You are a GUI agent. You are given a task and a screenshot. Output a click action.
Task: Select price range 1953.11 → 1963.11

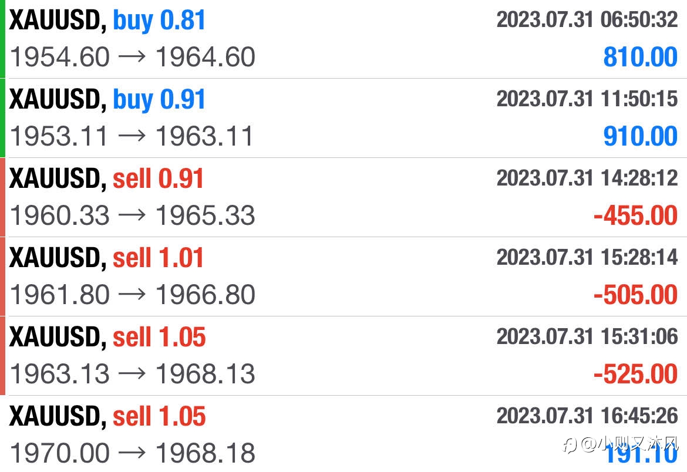pos(132,136)
